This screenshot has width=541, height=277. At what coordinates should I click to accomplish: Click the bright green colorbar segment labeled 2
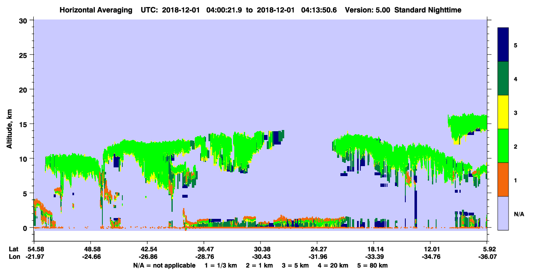point(503,145)
